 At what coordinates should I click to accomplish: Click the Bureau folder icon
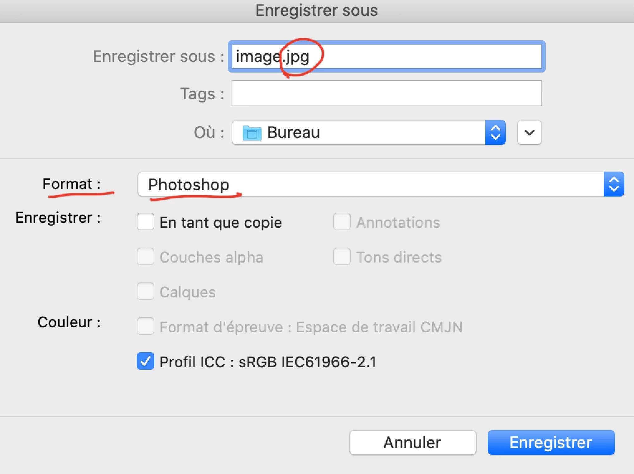(252, 133)
